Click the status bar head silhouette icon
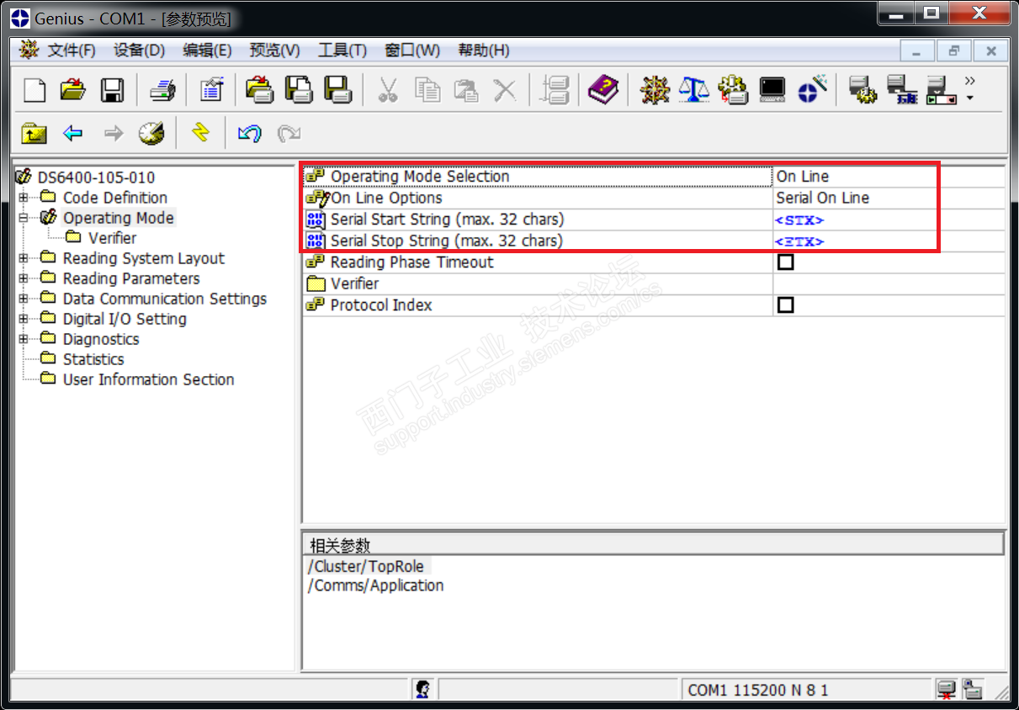The width and height of the screenshot is (1019, 710). (423, 690)
